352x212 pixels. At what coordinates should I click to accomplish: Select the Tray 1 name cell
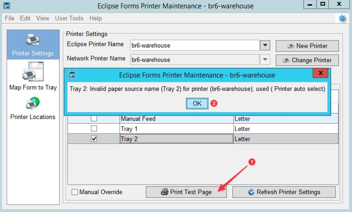coord(176,129)
